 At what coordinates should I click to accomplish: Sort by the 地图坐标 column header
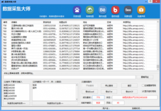click(71, 22)
